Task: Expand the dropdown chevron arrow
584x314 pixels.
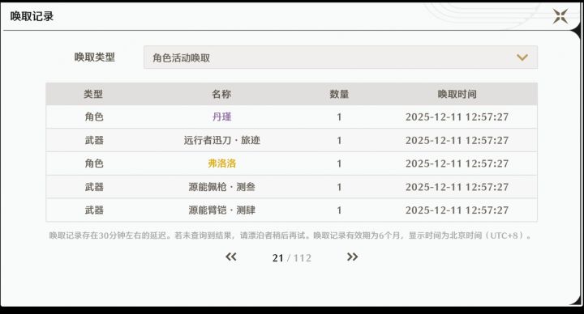Action: [522, 57]
